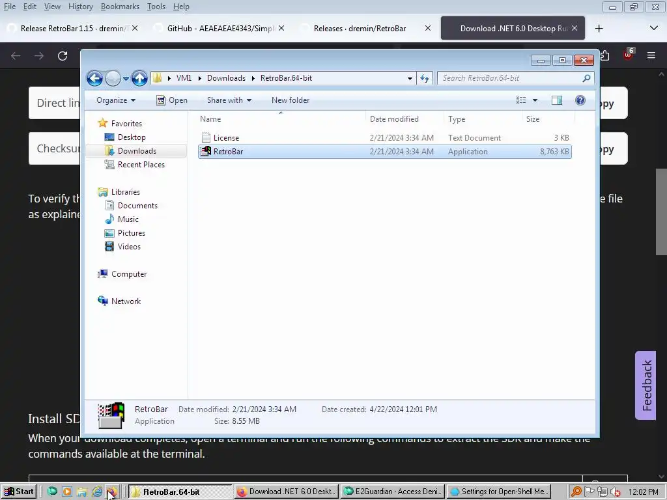Viewport: 667px width, 500px height.
Task: Click the Firefox page vertical scrollbar
Action: click(x=662, y=213)
